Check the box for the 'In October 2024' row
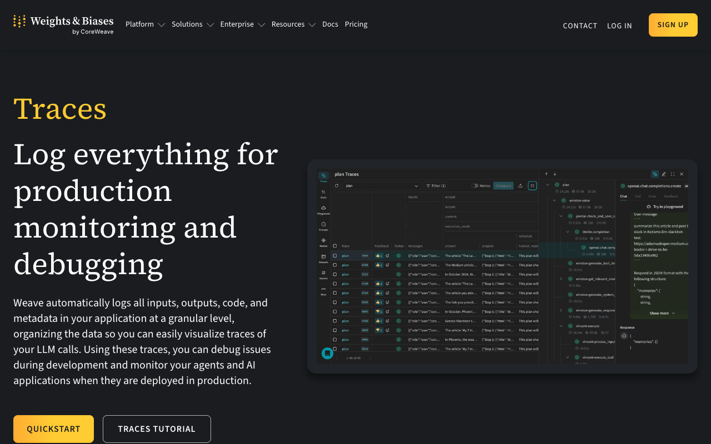 point(334,274)
